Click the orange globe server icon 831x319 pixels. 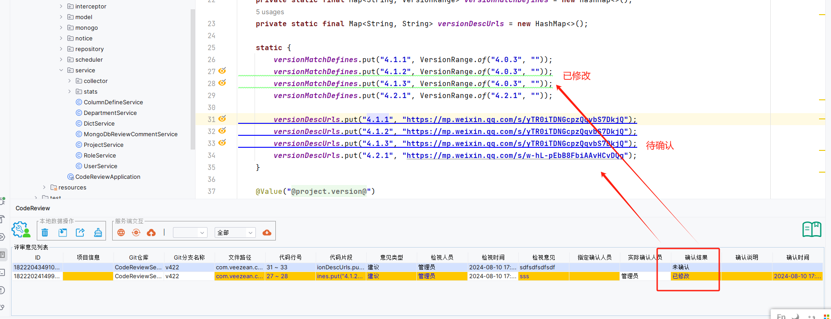(x=121, y=232)
